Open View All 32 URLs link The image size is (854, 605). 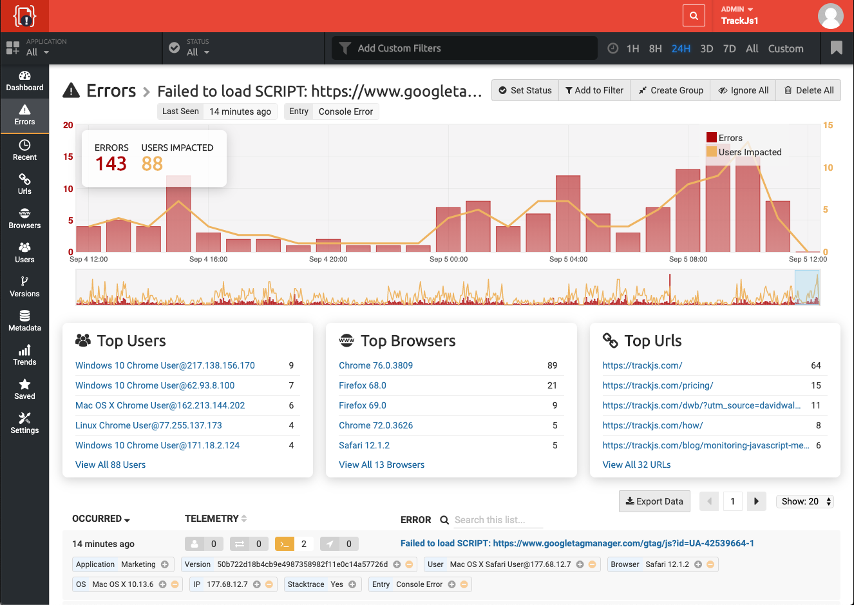pos(636,465)
